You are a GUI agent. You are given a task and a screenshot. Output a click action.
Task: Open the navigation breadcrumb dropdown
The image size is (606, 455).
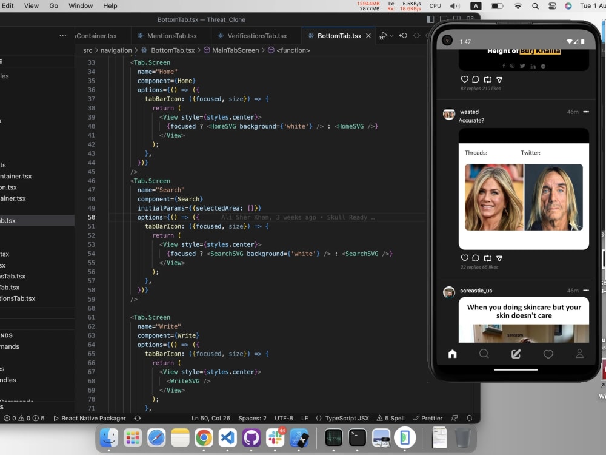tap(116, 50)
